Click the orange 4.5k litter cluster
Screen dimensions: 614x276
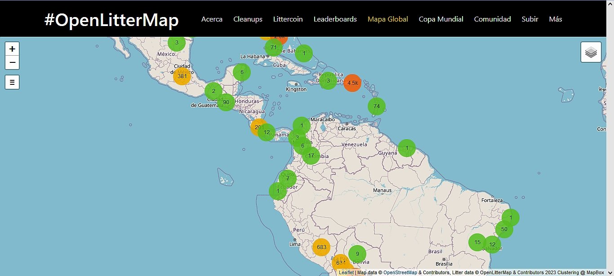tap(352, 83)
